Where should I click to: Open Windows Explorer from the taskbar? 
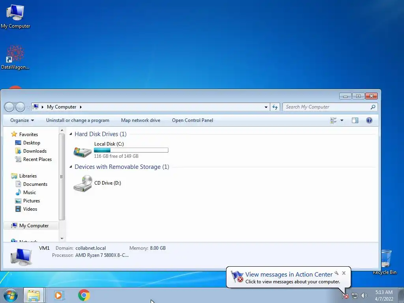tap(34, 295)
